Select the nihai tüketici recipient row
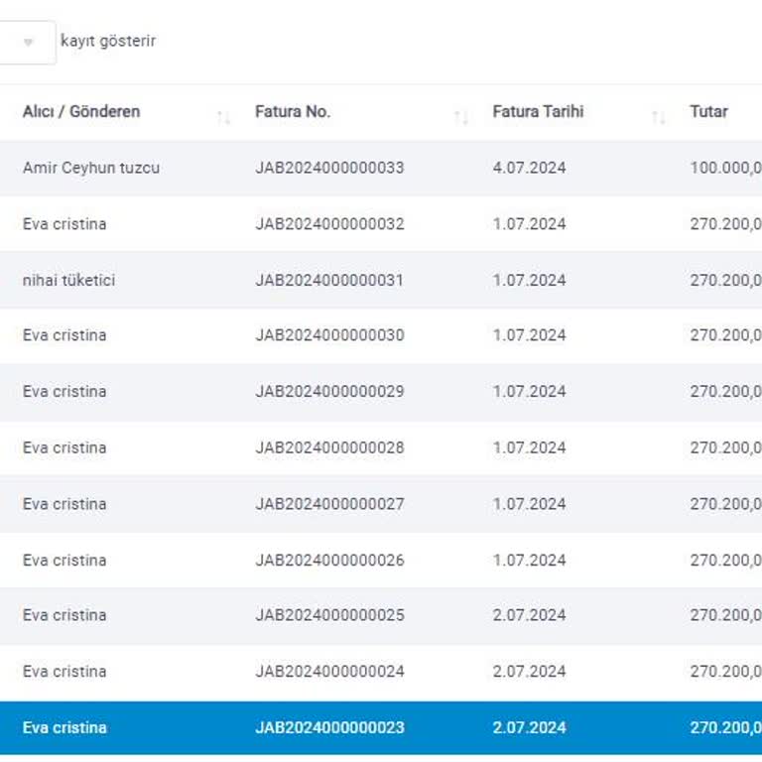Image resolution: width=762 pixels, height=762 pixels. click(x=68, y=280)
